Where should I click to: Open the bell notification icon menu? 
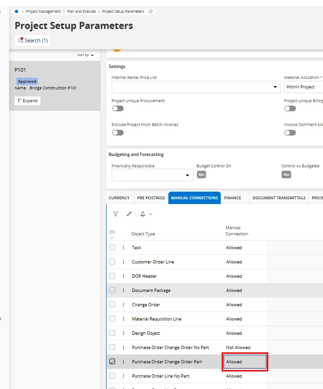point(146,214)
